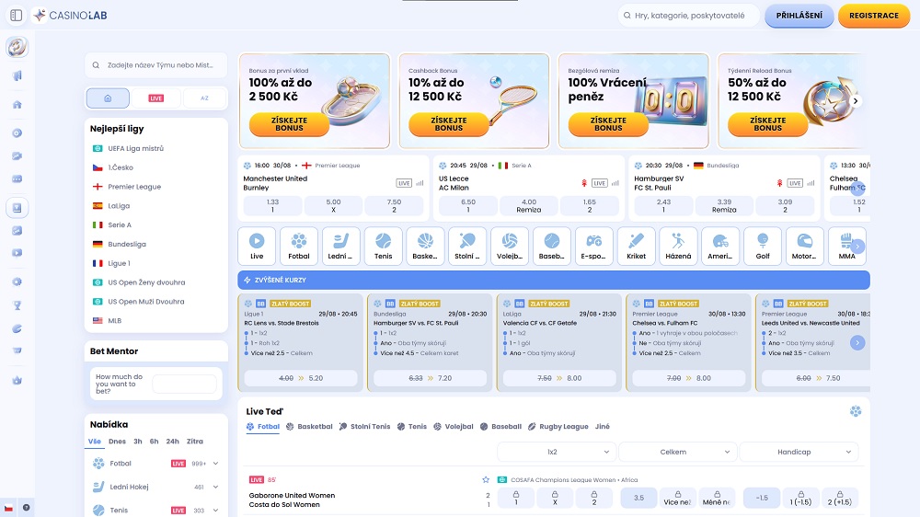Switch to the A-Z tab in sidebar
The image size is (920, 517).
pyautogui.click(x=204, y=98)
